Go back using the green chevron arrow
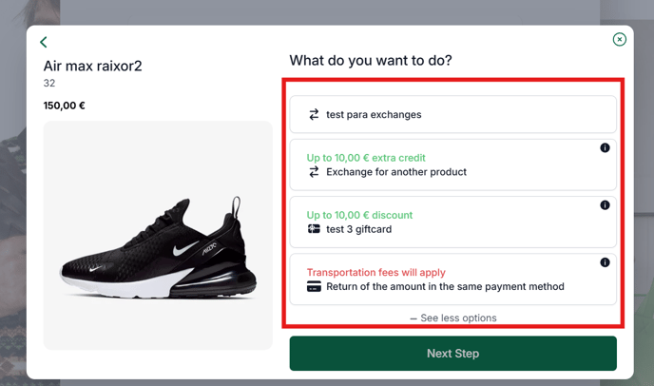This screenshot has width=654, height=386. tap(44, 42)
